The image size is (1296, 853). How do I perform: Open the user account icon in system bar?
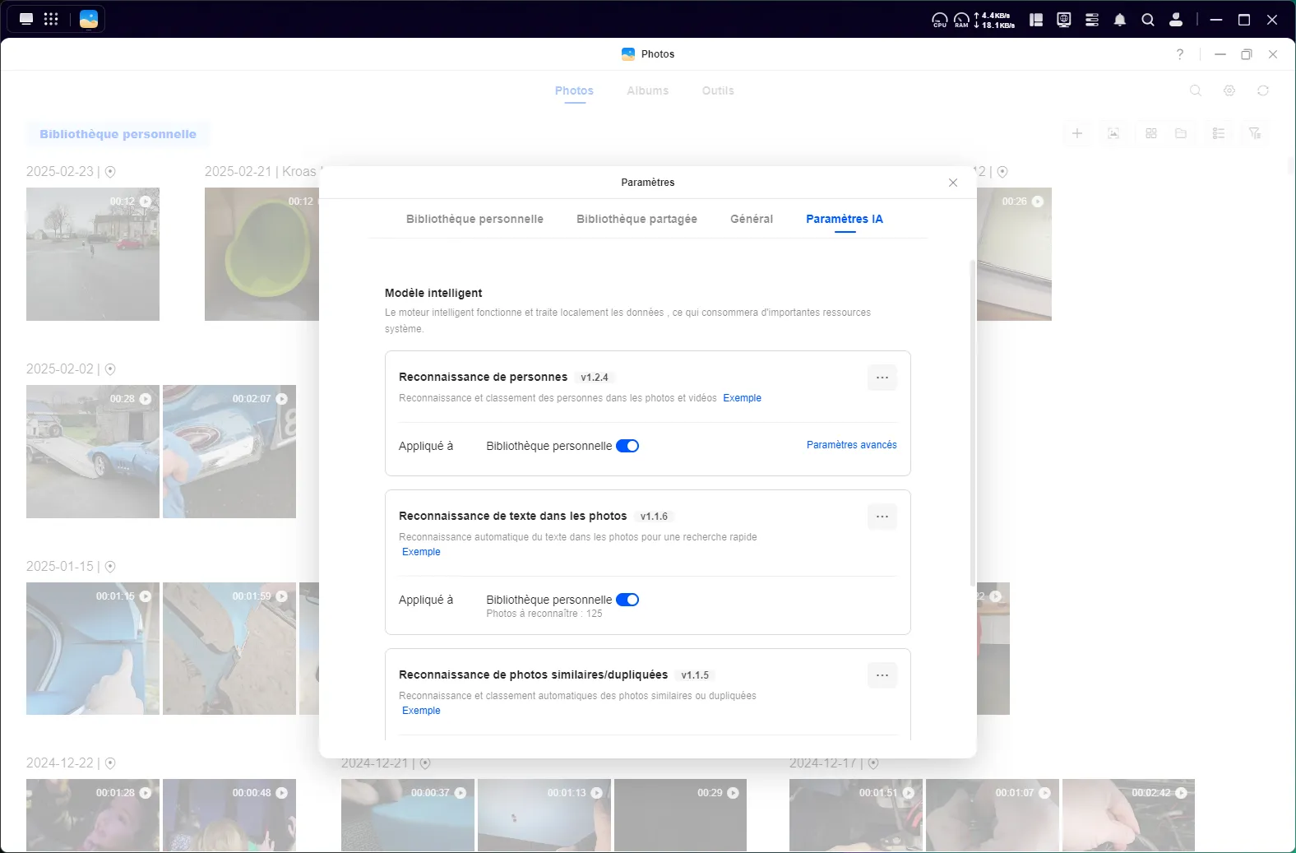pos(1176,20)
